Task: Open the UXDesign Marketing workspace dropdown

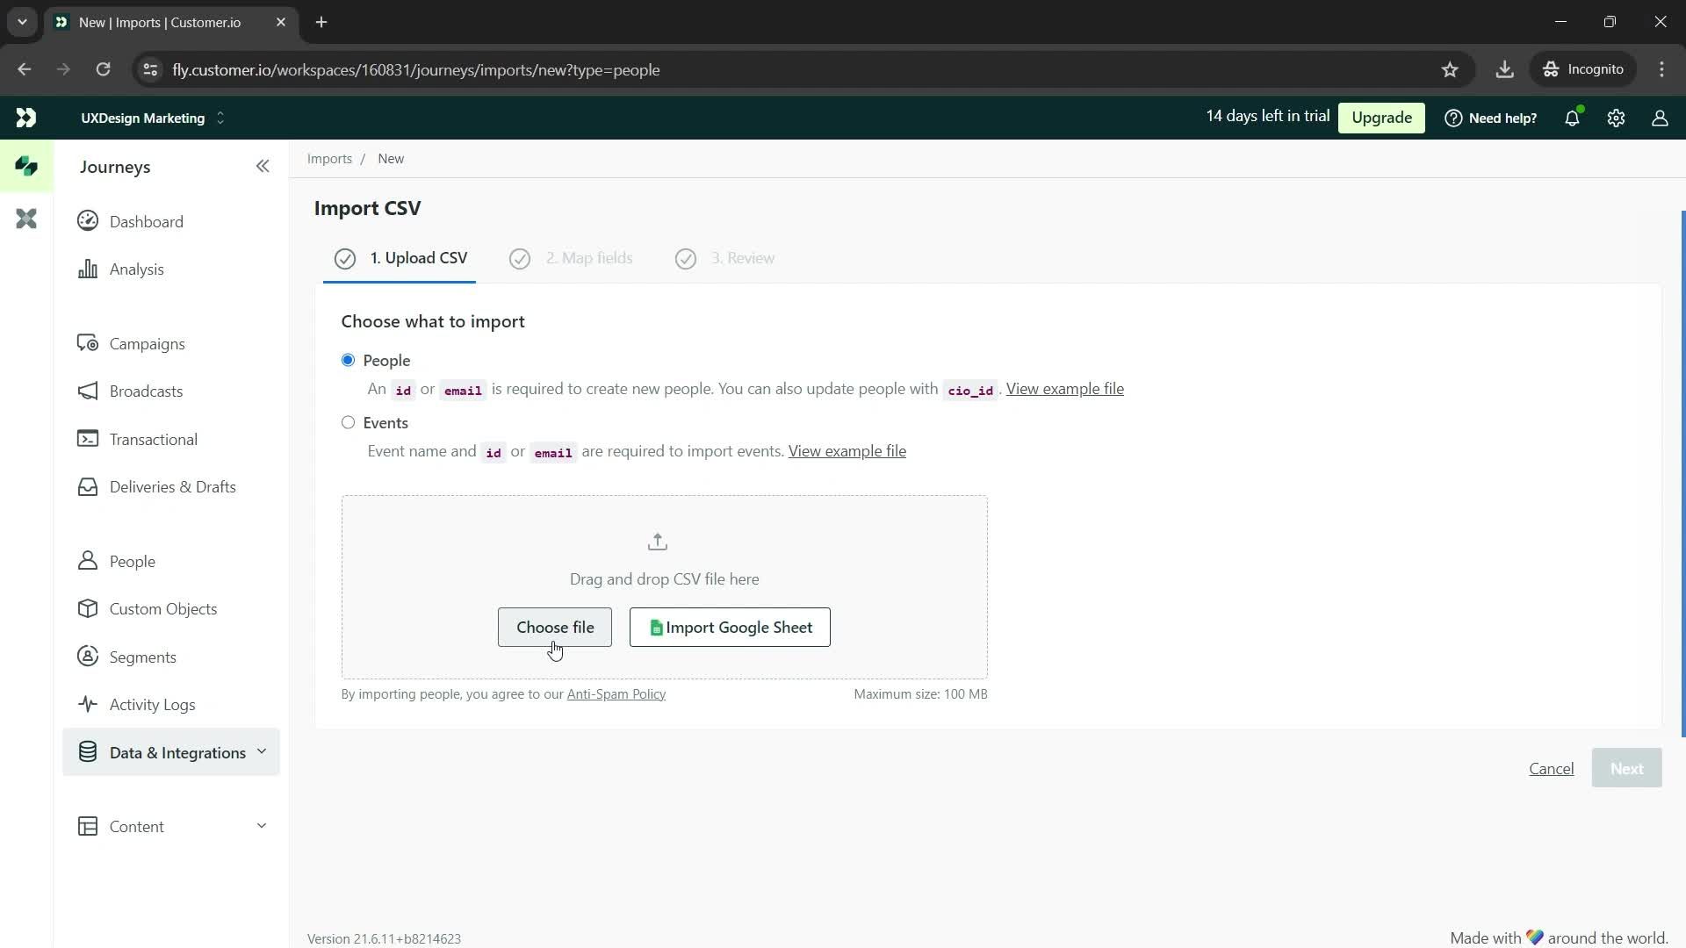Action: (220, 118)
